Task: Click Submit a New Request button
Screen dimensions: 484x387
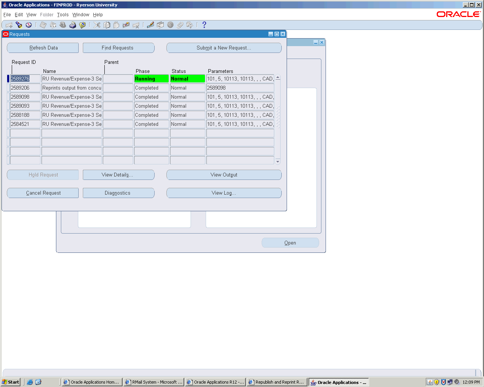Action: pos(224,48)
